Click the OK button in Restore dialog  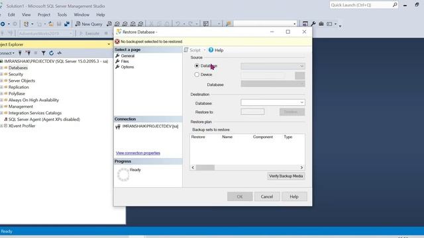point(240,196)
